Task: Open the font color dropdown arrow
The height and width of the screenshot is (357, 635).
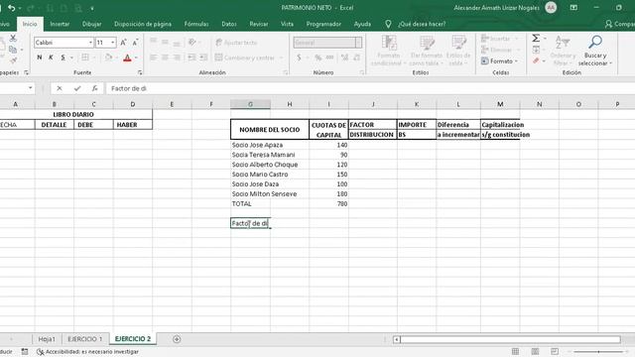Action: click(136, 58)
